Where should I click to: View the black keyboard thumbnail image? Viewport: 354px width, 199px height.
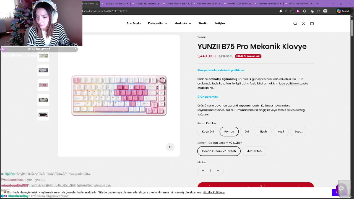[x=43, y=114]
